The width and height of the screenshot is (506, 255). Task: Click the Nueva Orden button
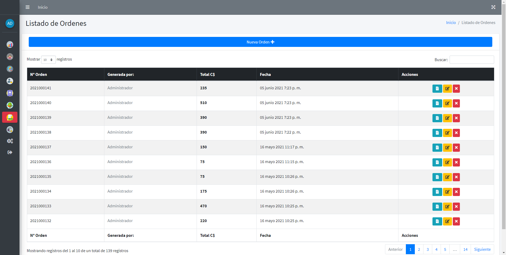point(260,42)
